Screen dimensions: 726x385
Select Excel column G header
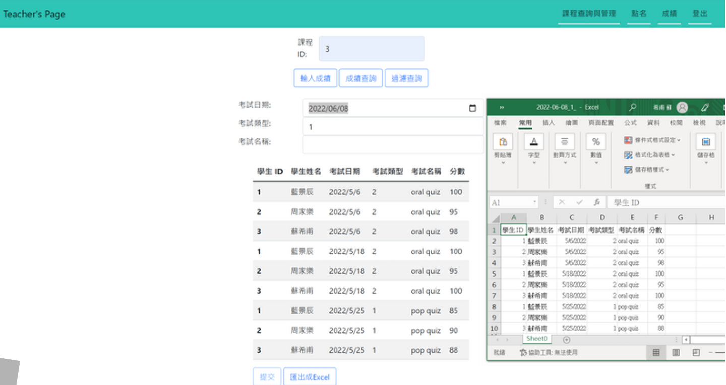680,217
